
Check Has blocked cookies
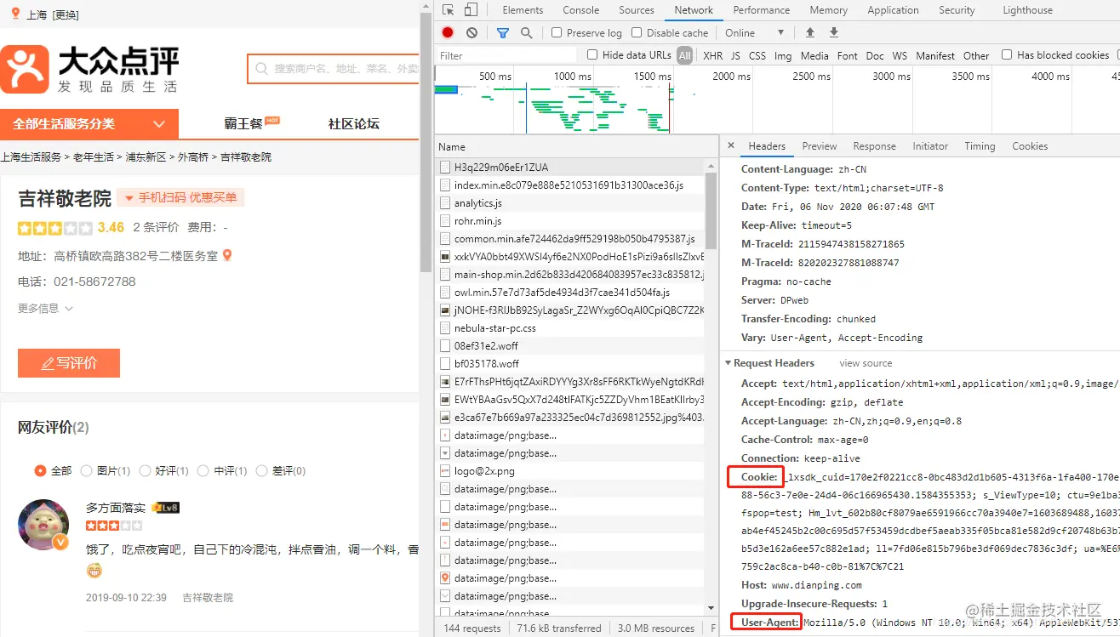pos(1007,54)
